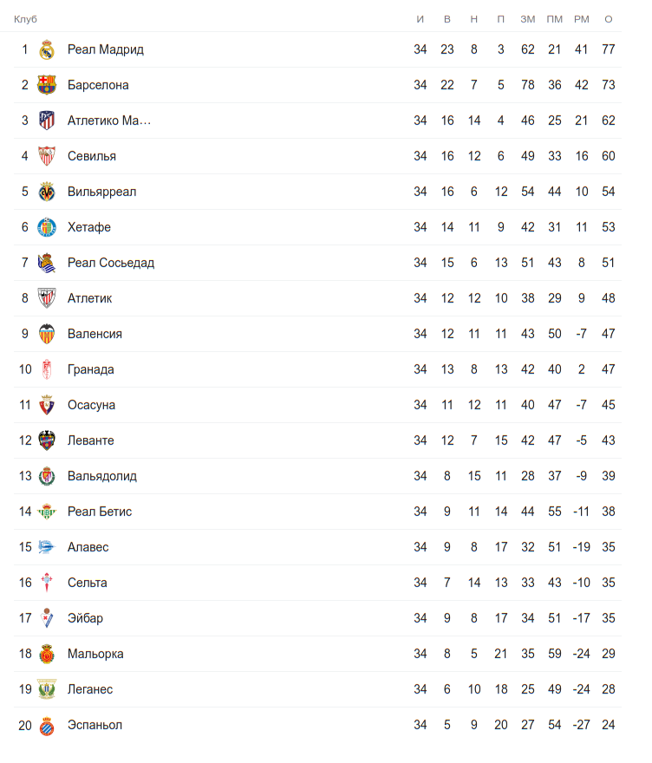Select the Осасуна team name

91,405
